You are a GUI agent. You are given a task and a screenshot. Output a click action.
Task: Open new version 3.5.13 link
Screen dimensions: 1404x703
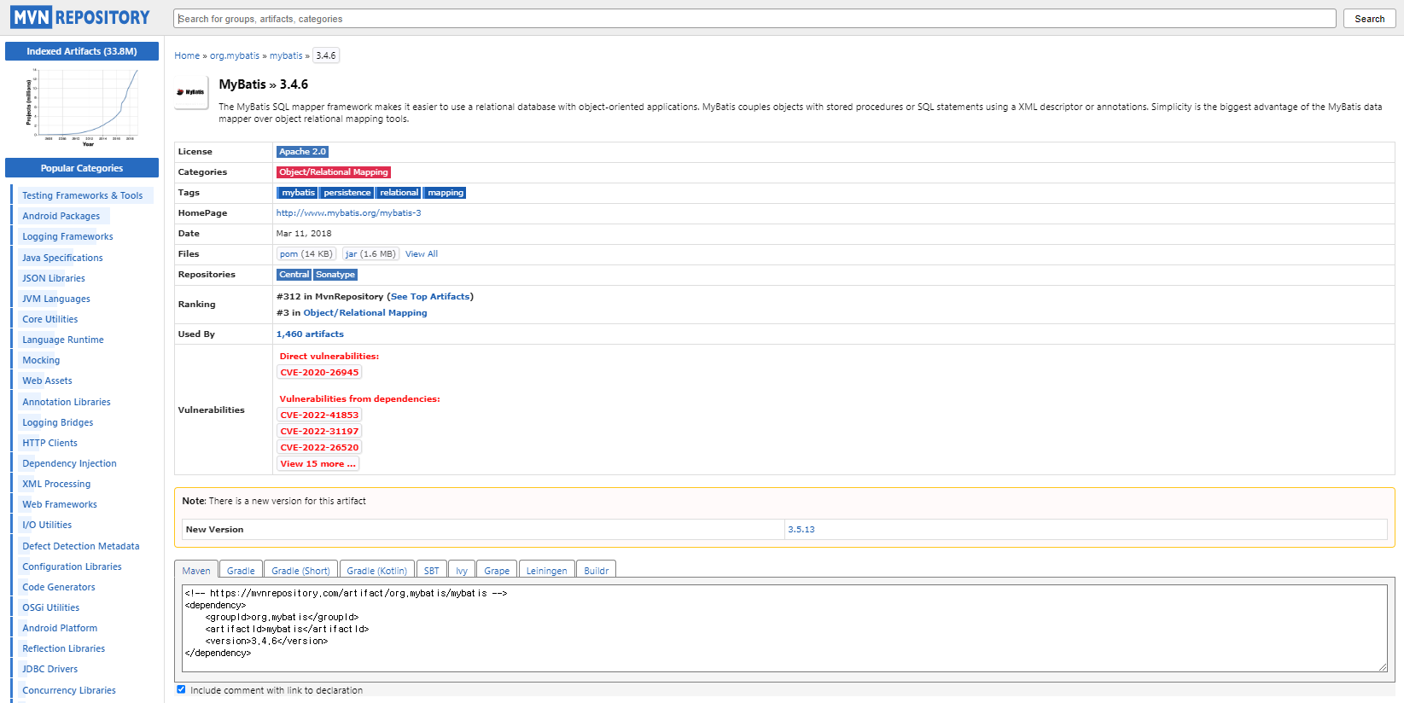click(801, 530)
